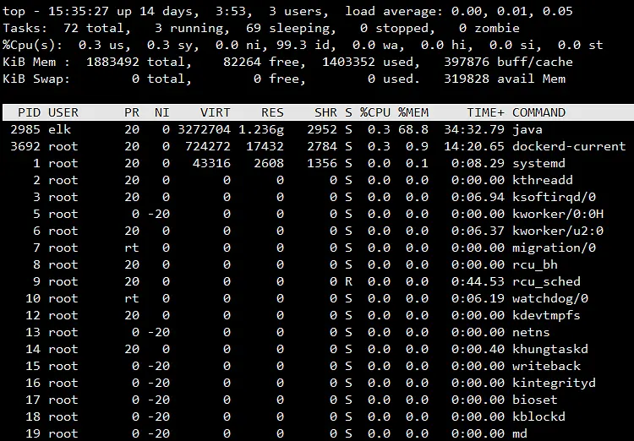
Task: Select the java process row
Action: click(x=317, y=129)
